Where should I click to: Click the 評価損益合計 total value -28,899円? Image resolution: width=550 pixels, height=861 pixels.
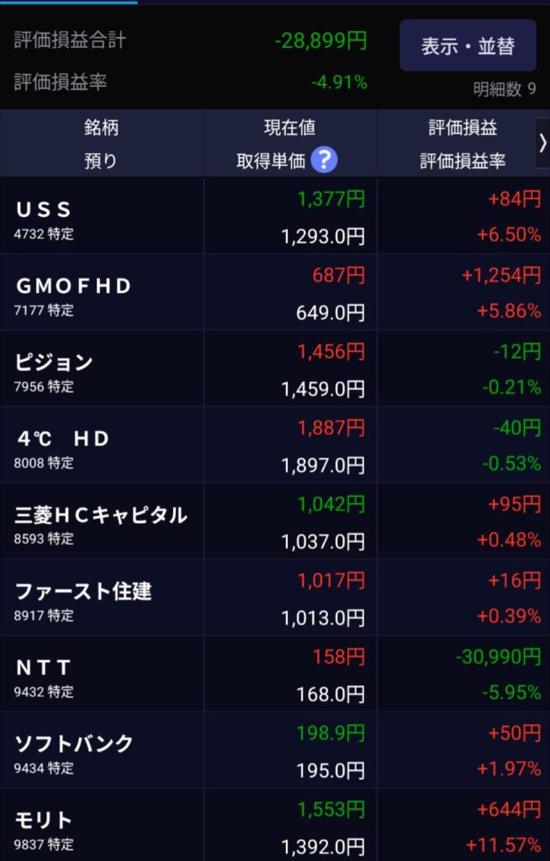pos(321,40)
